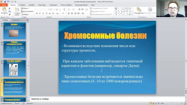
Task: Expand the Макет layout dropdown
Action: 25,8
